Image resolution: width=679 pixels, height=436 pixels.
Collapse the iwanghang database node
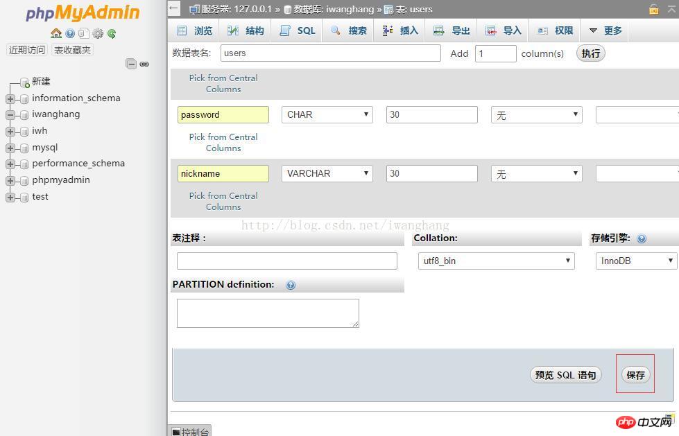coord(10,115)
